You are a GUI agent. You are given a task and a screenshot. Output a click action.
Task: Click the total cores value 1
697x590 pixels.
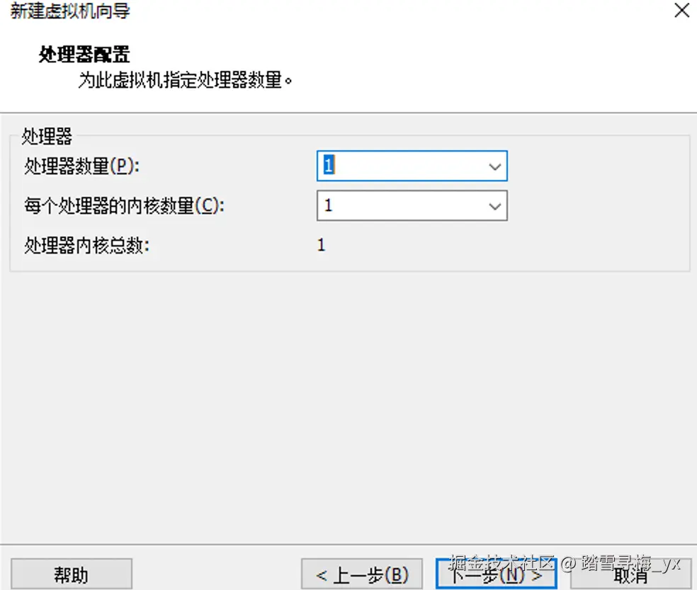click(322, 245)
